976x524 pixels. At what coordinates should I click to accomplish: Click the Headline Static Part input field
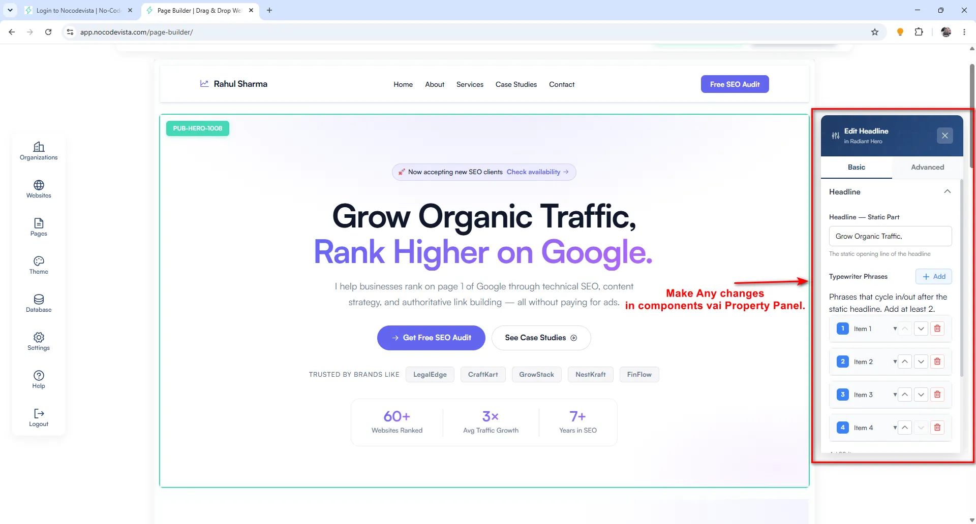(890, 236)
